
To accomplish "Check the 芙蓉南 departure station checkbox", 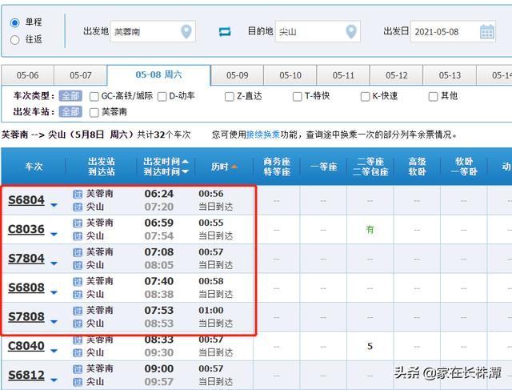I will pyautogui.click(x=94, y=112).
